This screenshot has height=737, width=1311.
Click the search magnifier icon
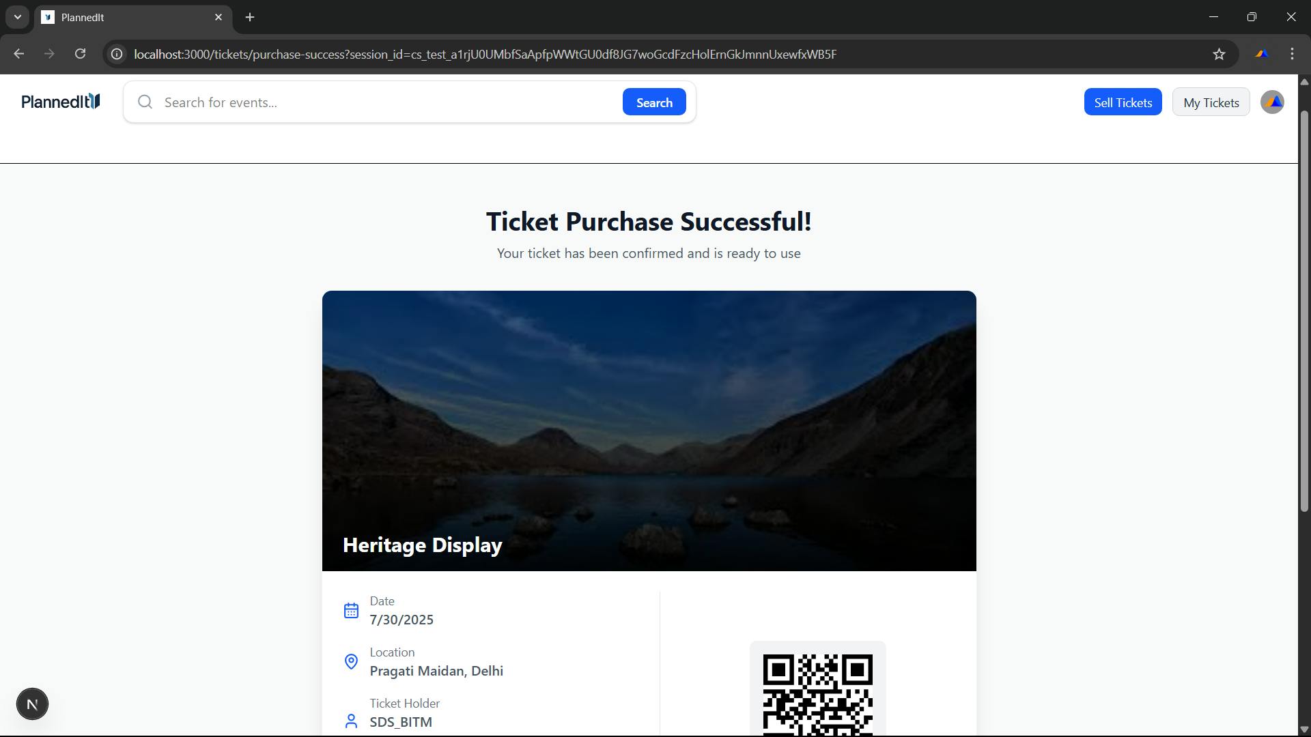[145, 102]
